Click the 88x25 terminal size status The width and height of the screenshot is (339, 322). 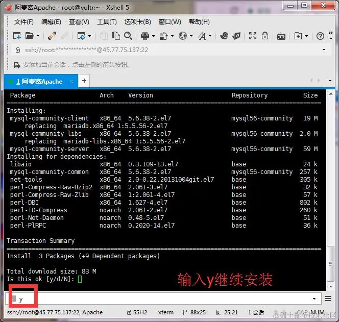point(194,312)
